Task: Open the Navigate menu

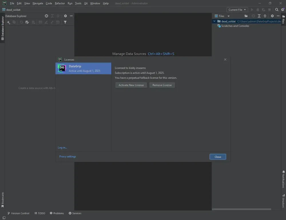Action: 38,3
